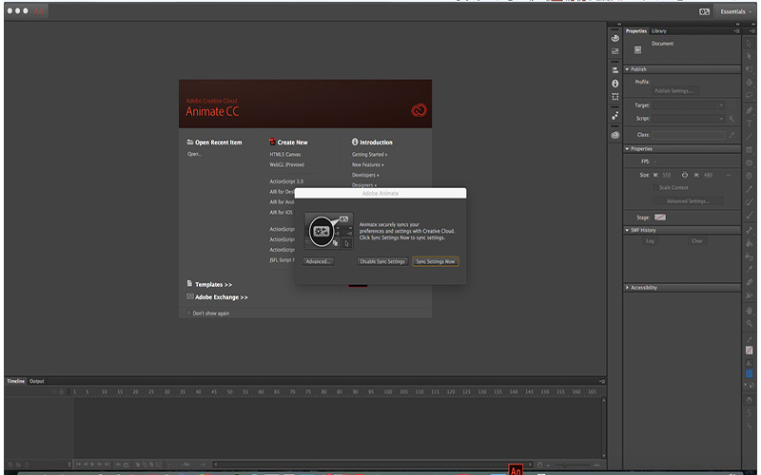This screenshot has height=475, width=761.
Task: Toggle the Scale Content checkbox
Action: click(x=655, y=187)
